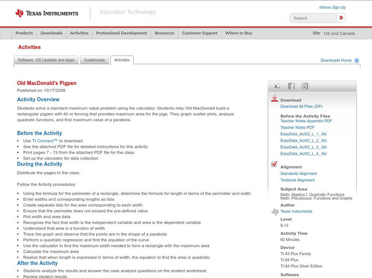Click Math: Algebra I: Quadratic Functions text

[312, 194]
